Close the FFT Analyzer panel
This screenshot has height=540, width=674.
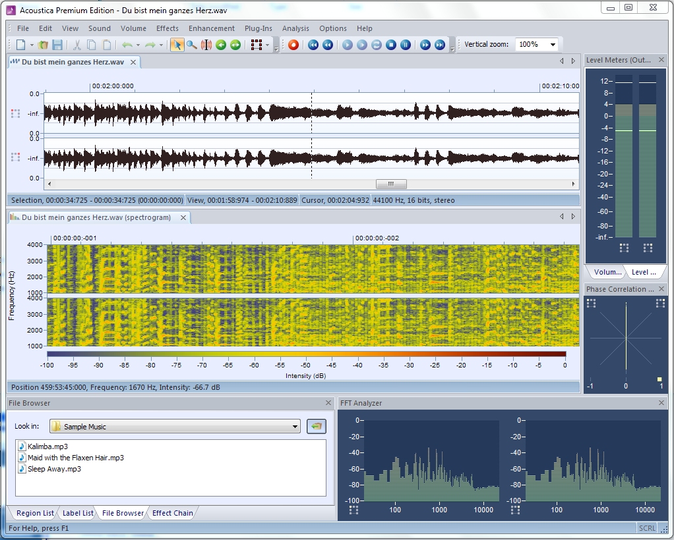pos(661,403)
